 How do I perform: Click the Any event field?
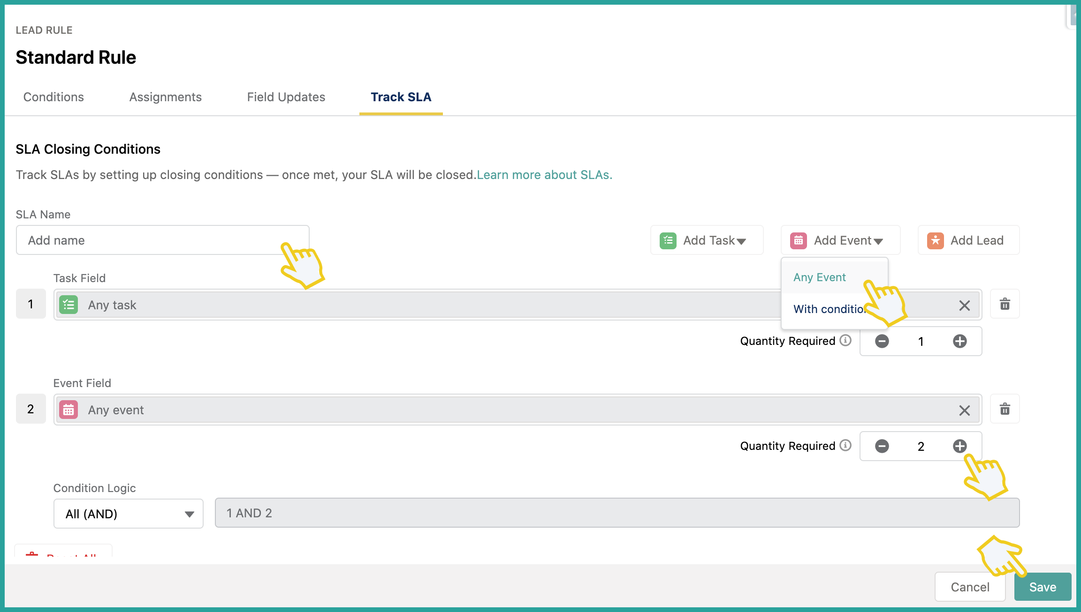click(518, 410)
